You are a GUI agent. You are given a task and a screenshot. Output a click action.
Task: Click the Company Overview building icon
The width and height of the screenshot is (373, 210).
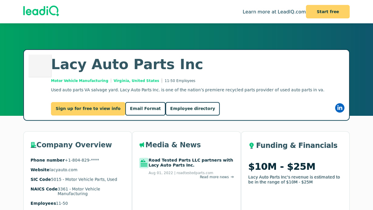point(33,145)
